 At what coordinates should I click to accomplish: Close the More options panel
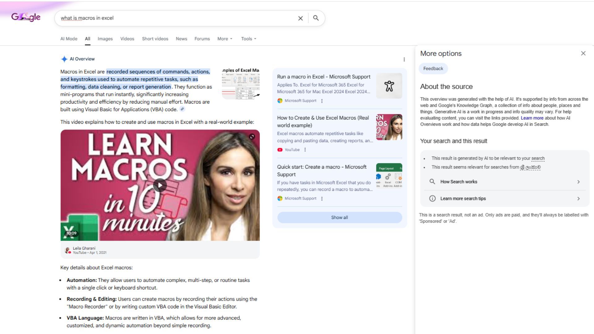[583, 54]
